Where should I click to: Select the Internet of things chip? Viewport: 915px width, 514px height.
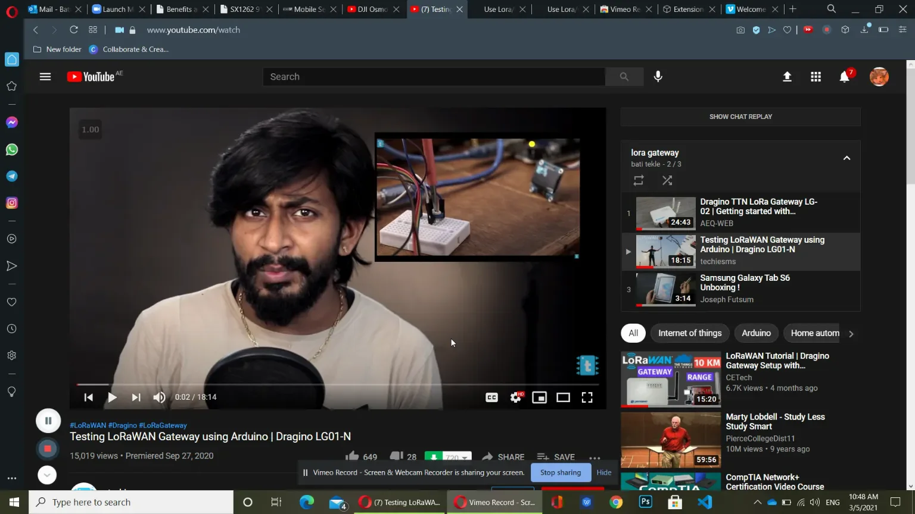point(690,333)
